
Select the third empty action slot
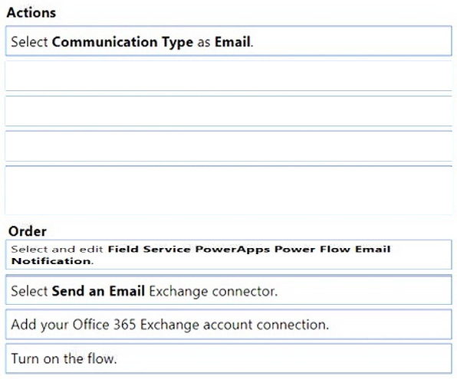[228, 145]
